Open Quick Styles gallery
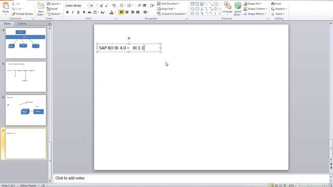Viewport: 333px width, 187px height. 238,9
